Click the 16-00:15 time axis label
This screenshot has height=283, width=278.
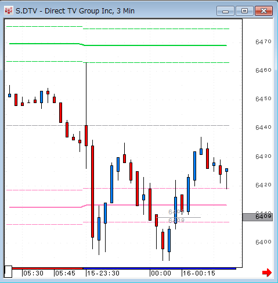click(x=199, y=273)
